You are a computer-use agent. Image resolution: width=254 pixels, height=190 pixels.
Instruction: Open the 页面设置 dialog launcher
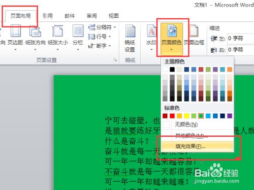pyautogui.click(x=115, y=60)
